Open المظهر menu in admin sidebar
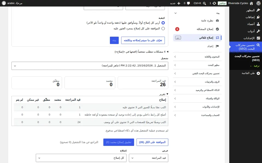Screen dimensions: 262x163 click(246, 10)
